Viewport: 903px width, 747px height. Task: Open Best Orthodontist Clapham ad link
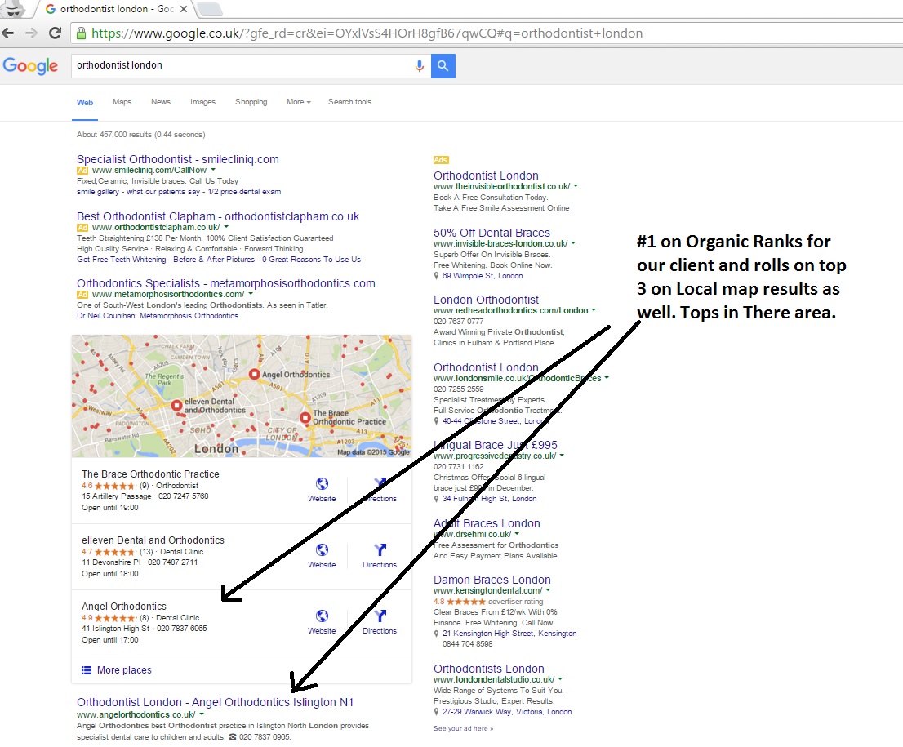coord(218,216)
